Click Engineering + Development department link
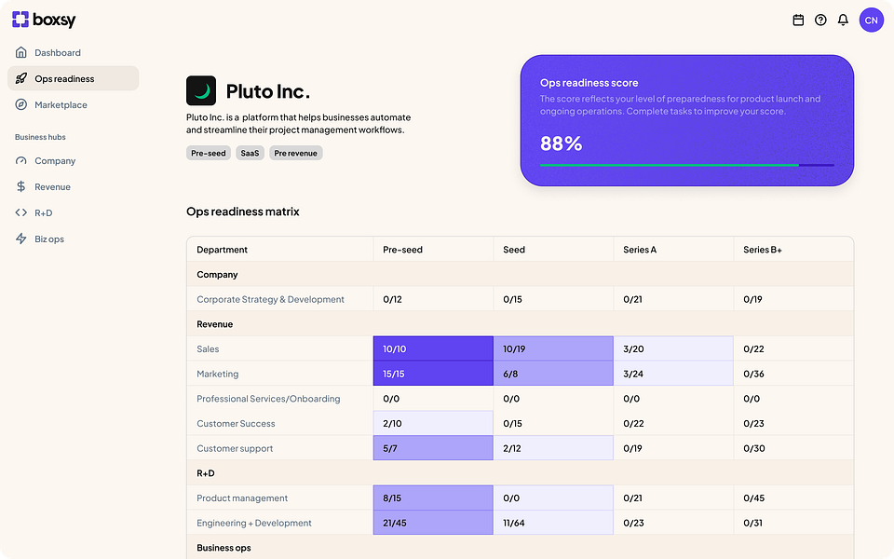Screen dimensions: 894x559 (x=254, y=524)
